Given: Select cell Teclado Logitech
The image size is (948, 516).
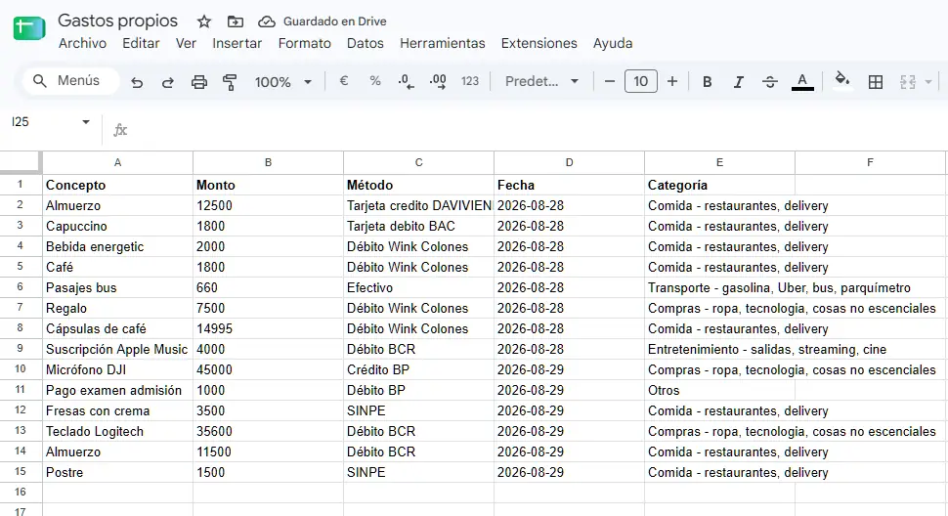Looking at the screenshot, I should point(118,431).
